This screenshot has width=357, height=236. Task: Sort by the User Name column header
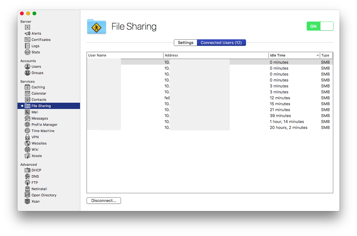(x=125, y=55)
